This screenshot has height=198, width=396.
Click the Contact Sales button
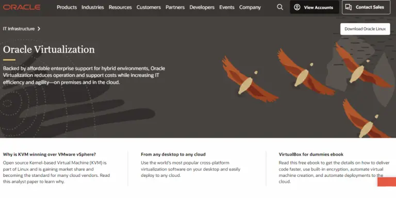click(x=366, y=7)
